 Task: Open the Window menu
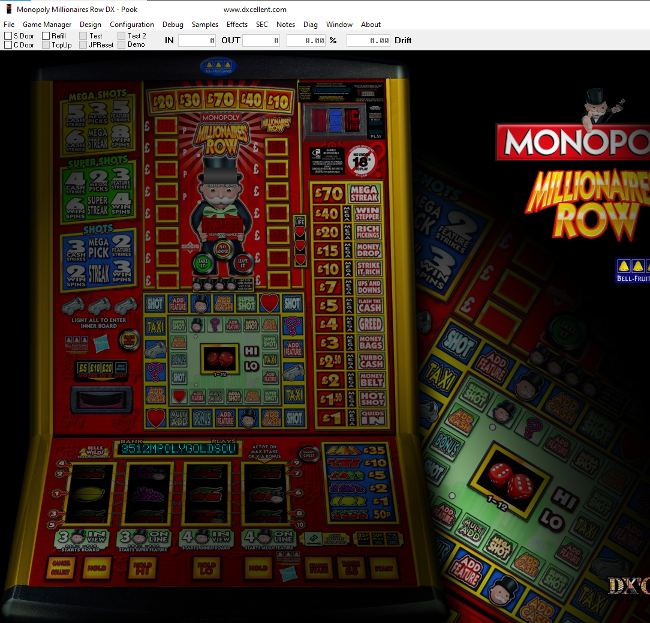pyautogui.click(x=339, y=25)
